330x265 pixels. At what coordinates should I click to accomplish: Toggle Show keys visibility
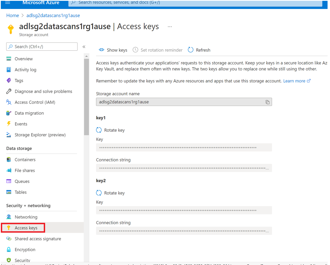click(x=113, y=50)
